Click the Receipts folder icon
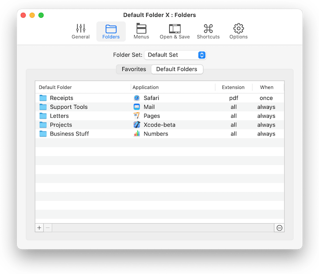This screenshot has width=319, height=274. point(43,98)
